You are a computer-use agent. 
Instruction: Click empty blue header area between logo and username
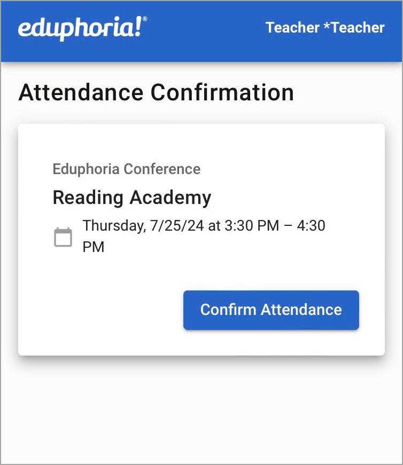(206, 29)
